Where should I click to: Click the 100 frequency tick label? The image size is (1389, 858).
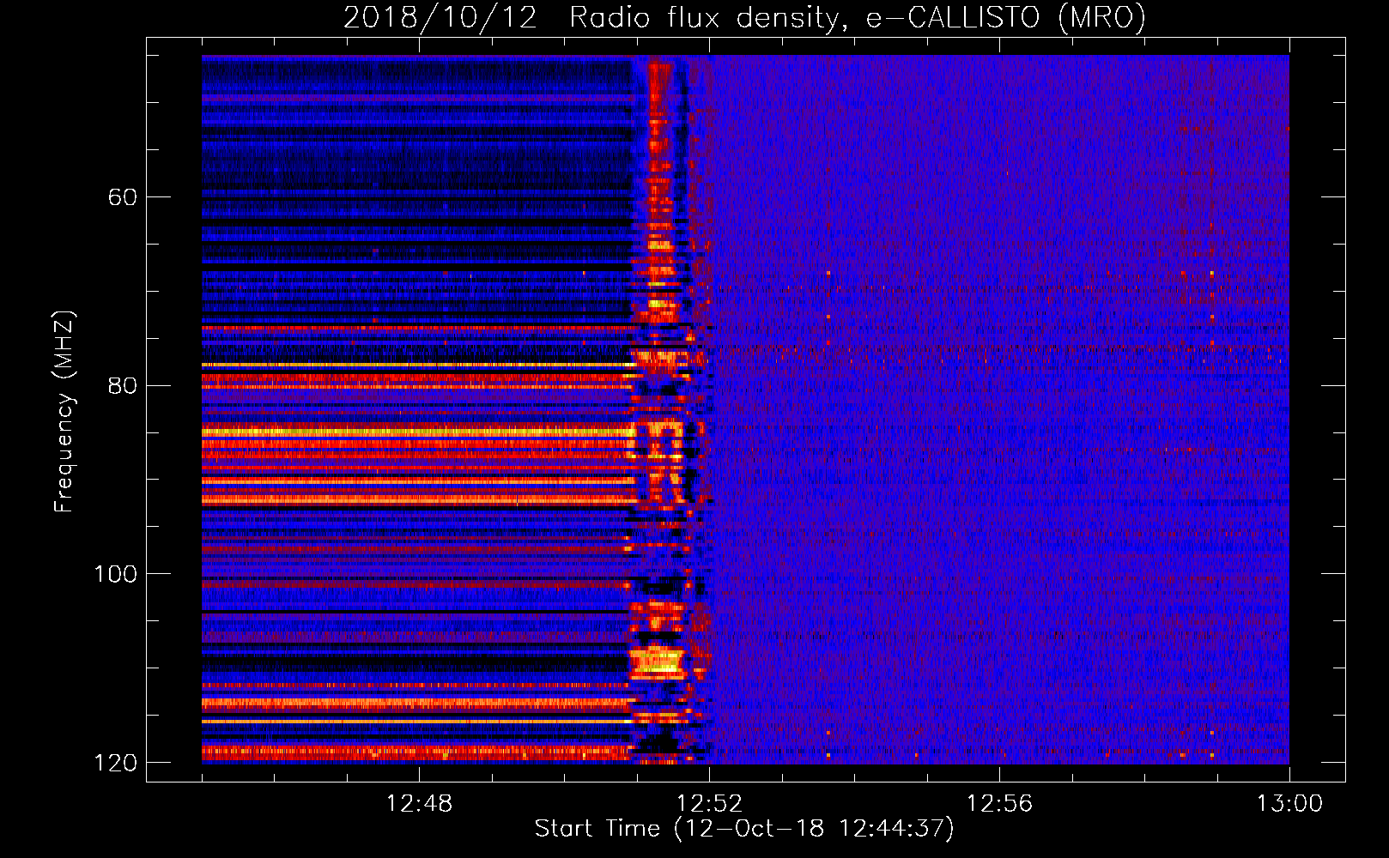[115, 573]
